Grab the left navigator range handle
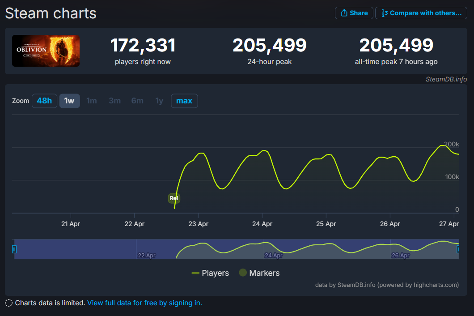 pyautogui.click(x=14, y=249)
